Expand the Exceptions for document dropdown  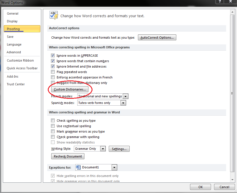point(114,167)
